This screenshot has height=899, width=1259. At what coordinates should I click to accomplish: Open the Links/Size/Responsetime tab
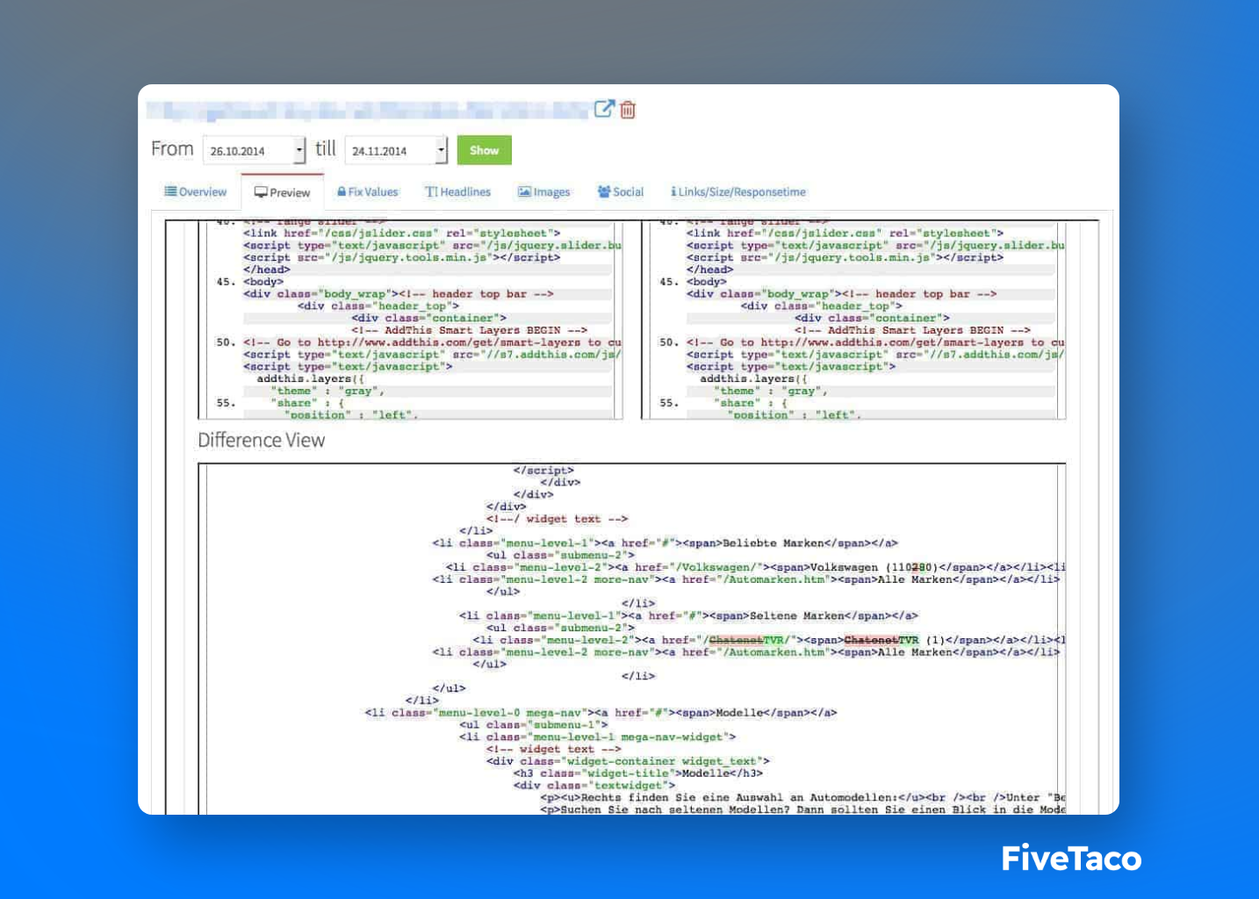click(738, 191)
